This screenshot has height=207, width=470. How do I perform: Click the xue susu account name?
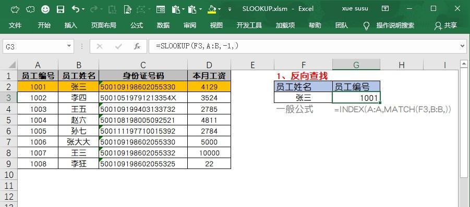coord(355,9)
